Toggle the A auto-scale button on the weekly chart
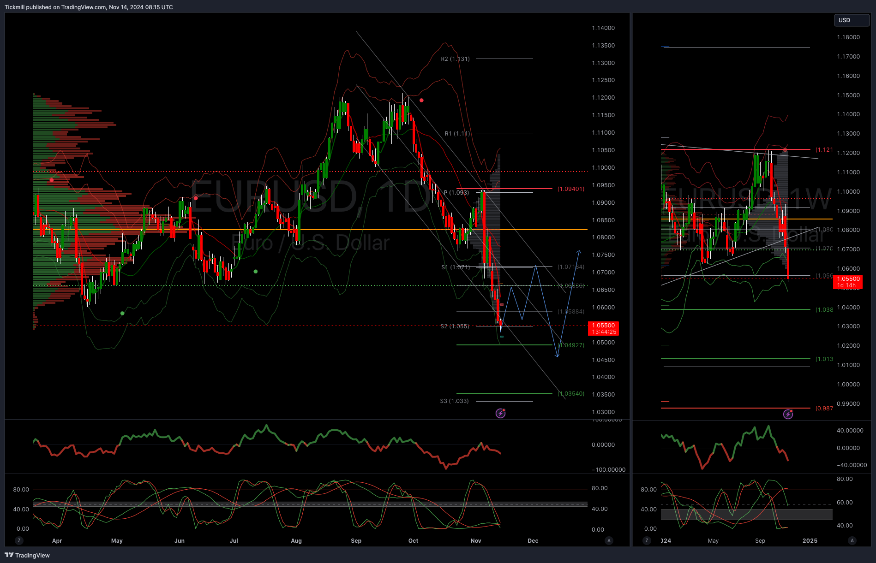Screen dimensions: 876x563 tap(852, 540)
